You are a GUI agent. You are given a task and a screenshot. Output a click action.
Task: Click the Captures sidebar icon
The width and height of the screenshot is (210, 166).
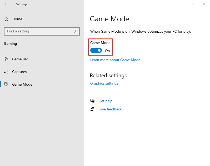click(x=6, y=72)
